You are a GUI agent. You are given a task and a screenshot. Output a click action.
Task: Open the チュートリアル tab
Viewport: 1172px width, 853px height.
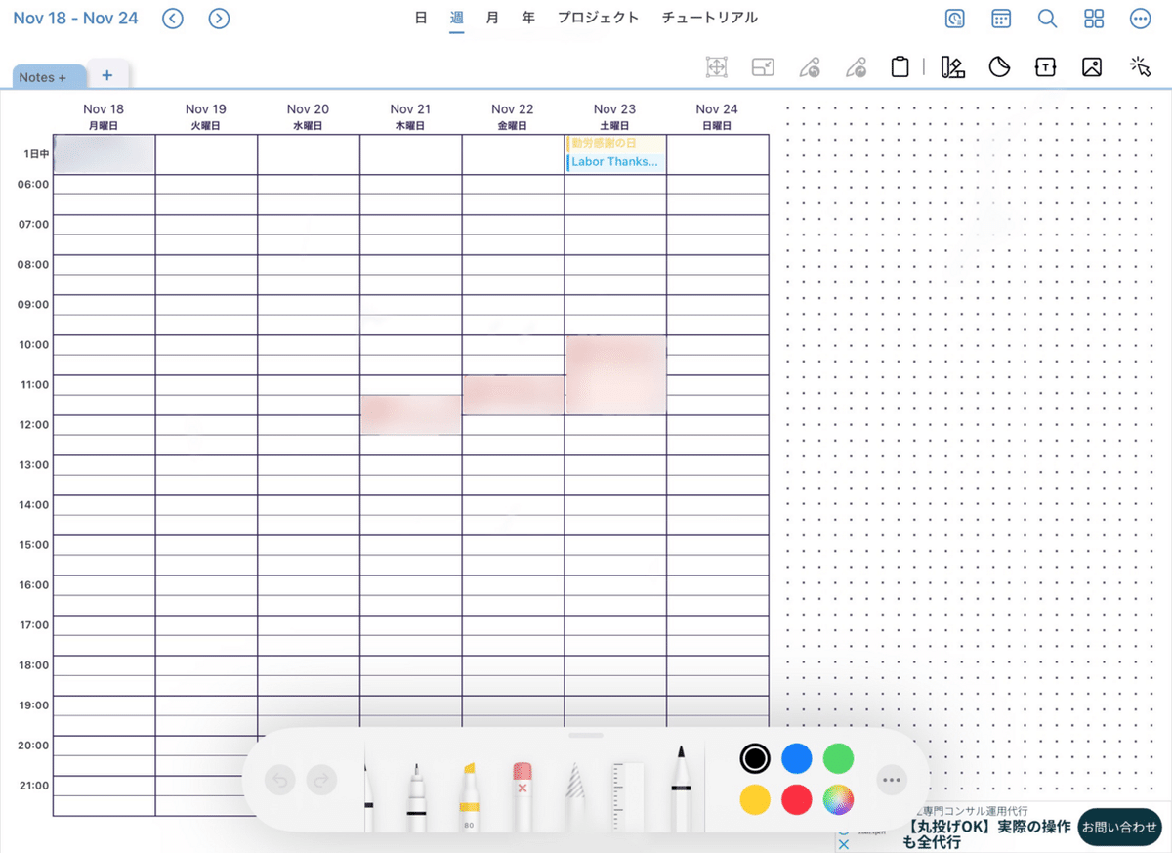710,18
